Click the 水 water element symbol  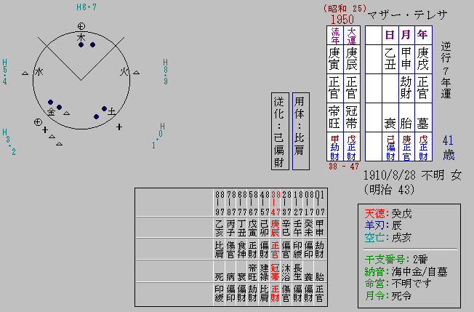click(39, 72)
